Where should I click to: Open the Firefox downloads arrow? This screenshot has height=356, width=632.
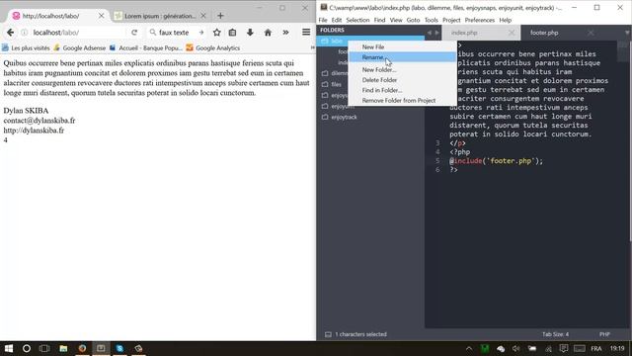point(250,33)
